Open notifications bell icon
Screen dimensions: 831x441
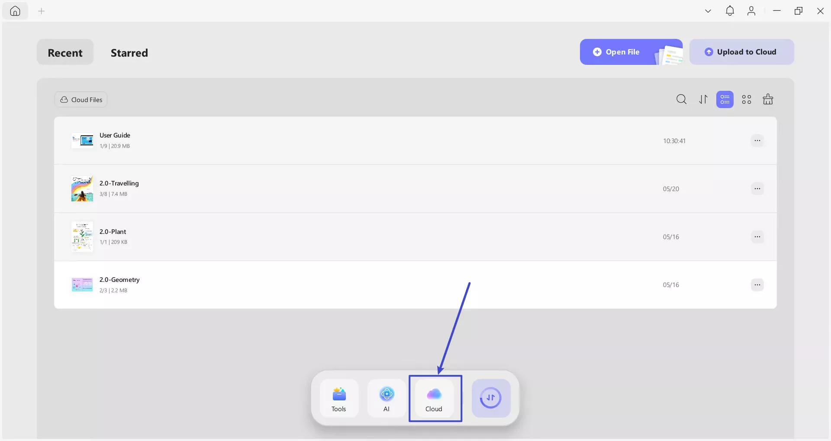tap(730, 11)
